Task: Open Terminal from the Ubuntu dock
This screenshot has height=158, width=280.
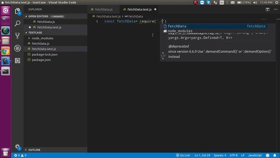Action: tap(6, 71)
